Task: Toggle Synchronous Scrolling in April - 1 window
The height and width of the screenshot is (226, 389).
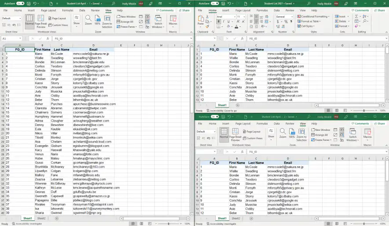Action: pyautogui.click(x=147, y=22)
